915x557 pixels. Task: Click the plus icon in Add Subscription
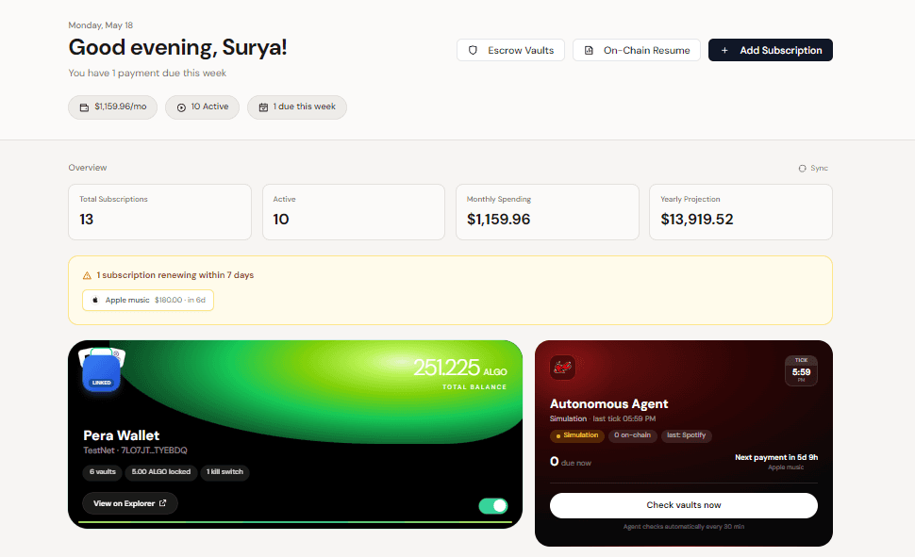click(724, 50)
